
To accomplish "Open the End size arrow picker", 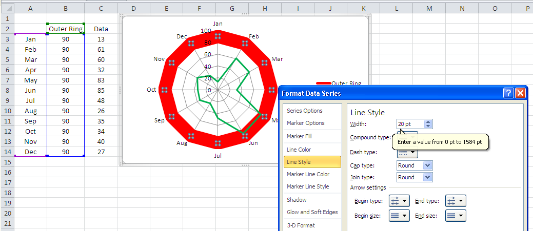I will pyautogui.click(x=456, y=216).
